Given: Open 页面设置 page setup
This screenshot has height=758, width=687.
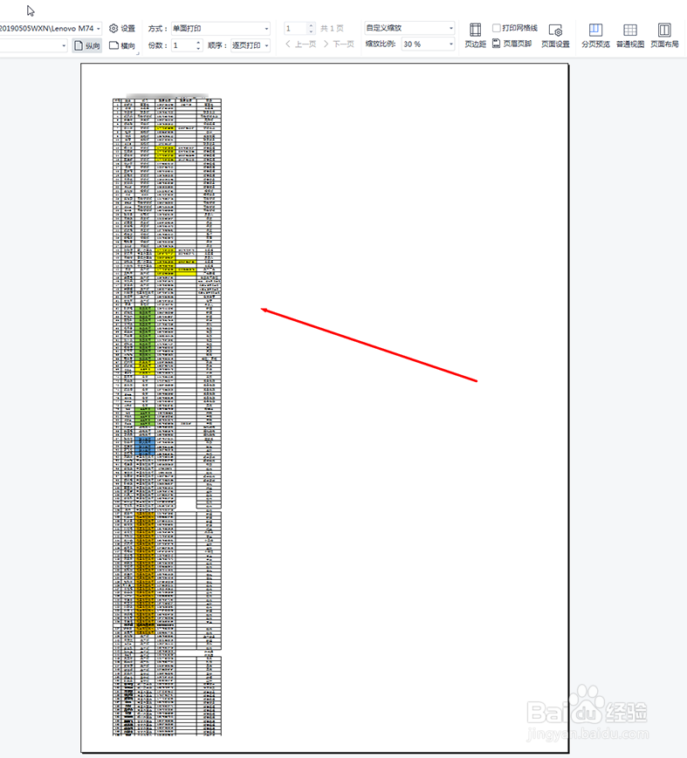Looking at the screenshot, I should [555, 35].
